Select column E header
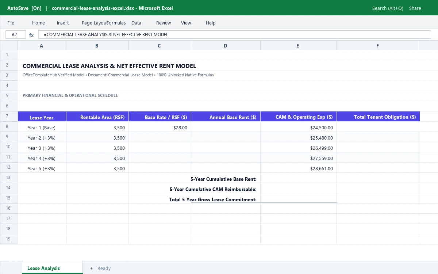This screenshot has height=274, width=438. coord(298,46)
